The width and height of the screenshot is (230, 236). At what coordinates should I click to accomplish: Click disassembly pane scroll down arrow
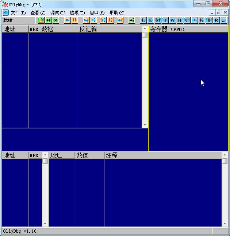pos(145,125)
